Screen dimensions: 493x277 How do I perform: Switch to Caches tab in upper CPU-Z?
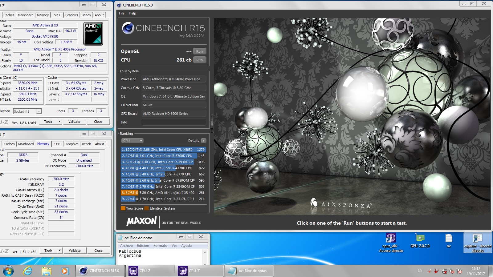point(9,15)
